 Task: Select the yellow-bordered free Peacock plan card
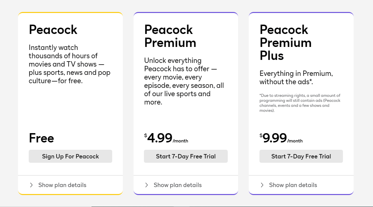pos(70,110)
